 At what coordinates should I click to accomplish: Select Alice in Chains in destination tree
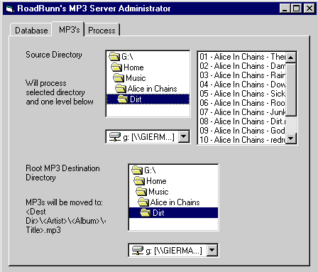point(175,202)
